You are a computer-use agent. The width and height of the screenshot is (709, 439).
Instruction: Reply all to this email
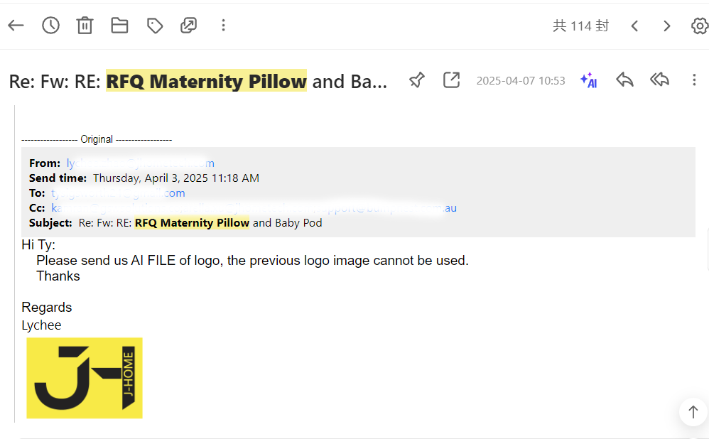[659, 80]
